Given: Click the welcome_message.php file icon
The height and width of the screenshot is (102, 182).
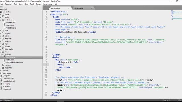Looking at the screenshot, I should pos(5,63).
